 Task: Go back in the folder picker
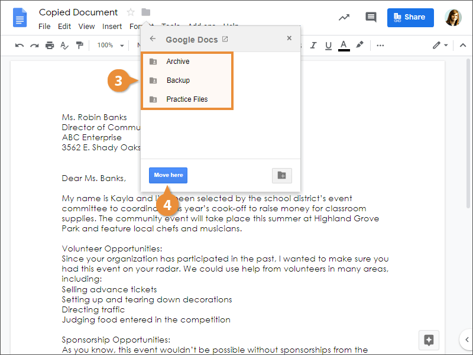(x=153, y=38)
